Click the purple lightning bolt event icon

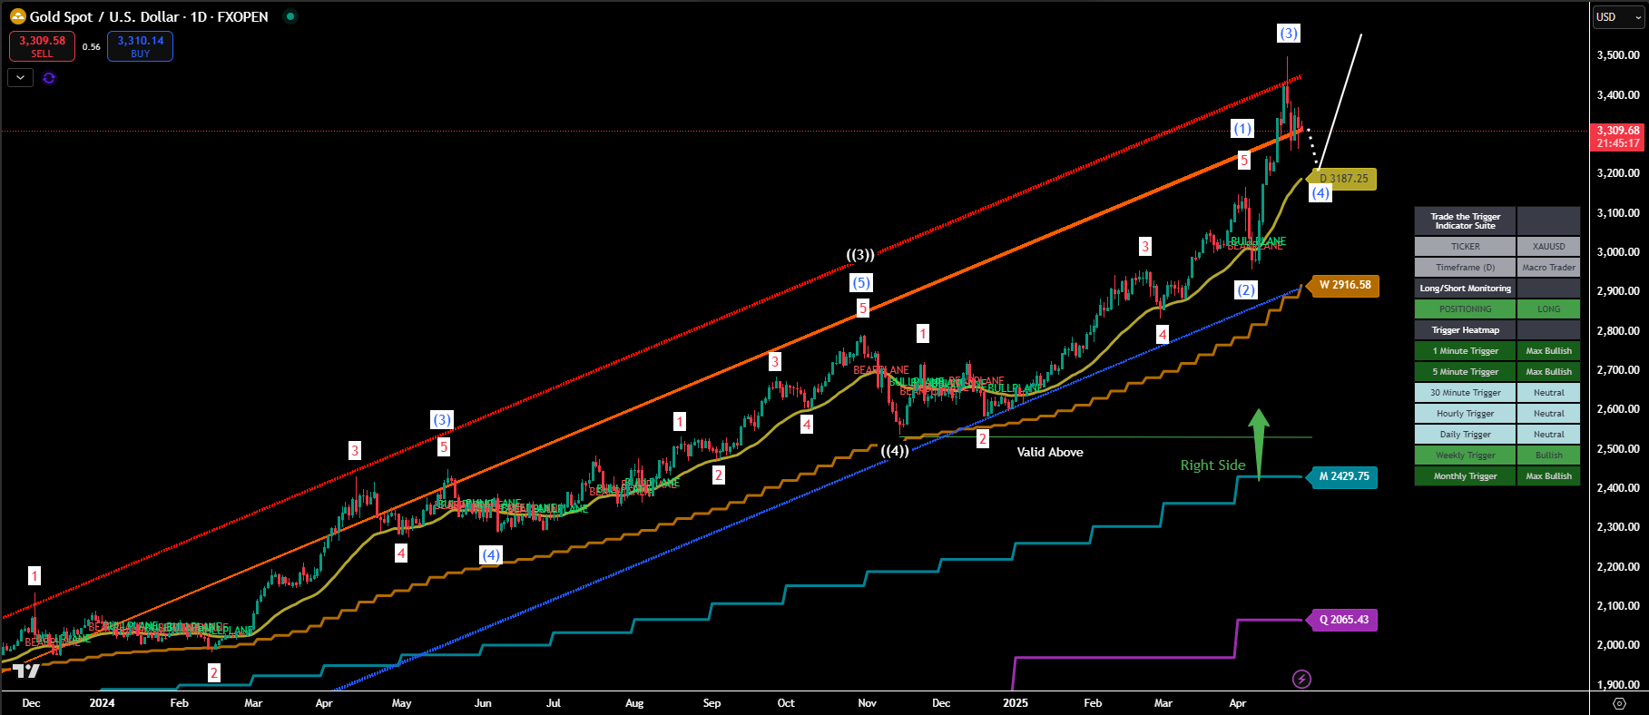(1301, 679)
